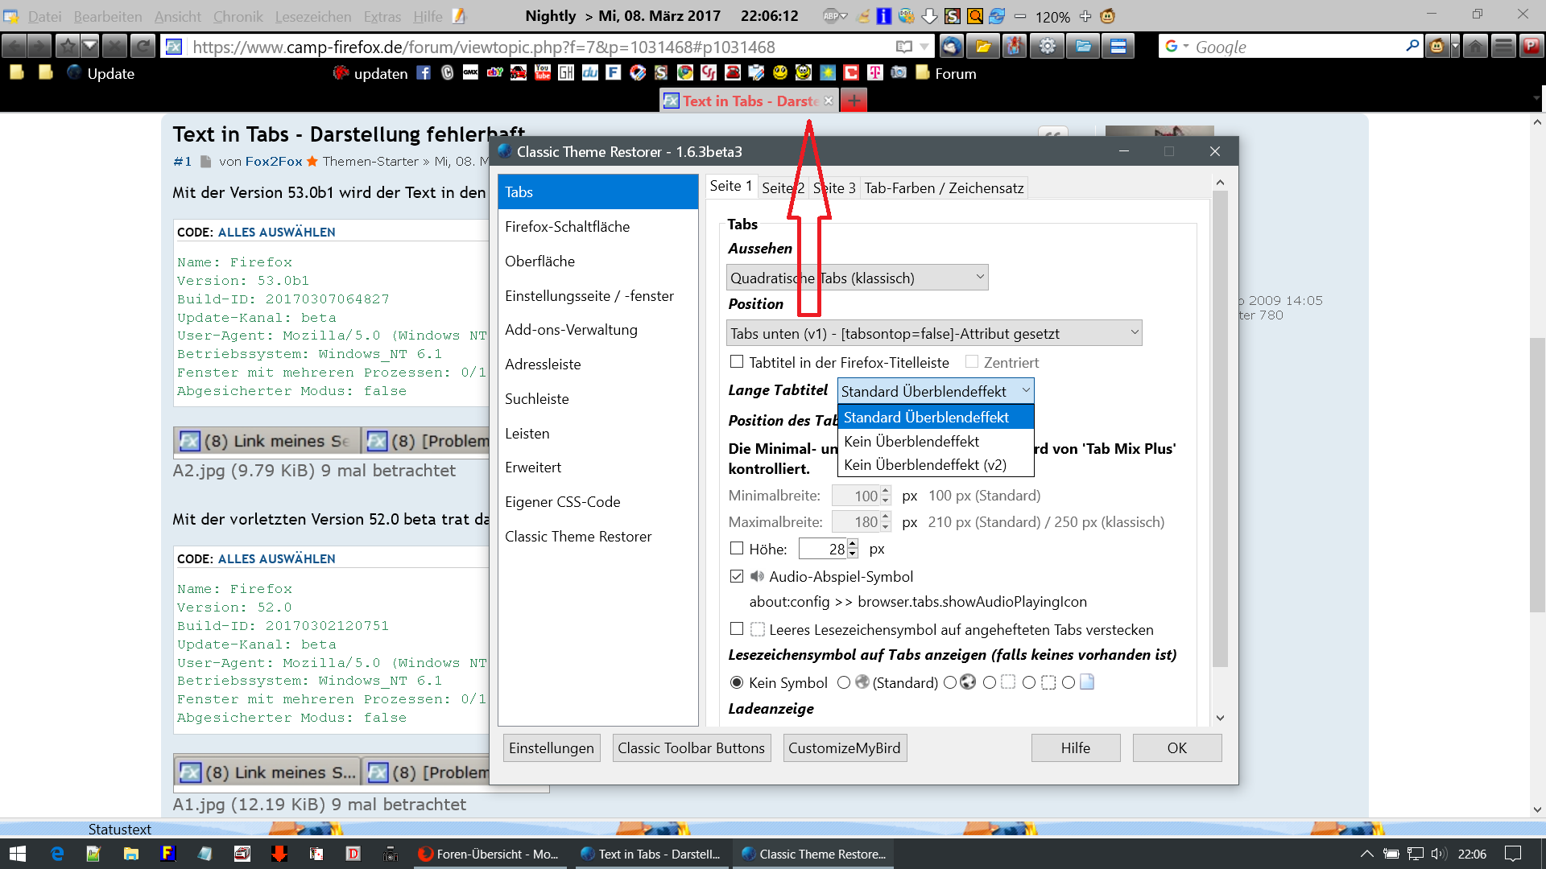Choose Kein Überblendeffekt (v2) option
The height and width of the screenshot is (869, 1546).
point(925,465)
